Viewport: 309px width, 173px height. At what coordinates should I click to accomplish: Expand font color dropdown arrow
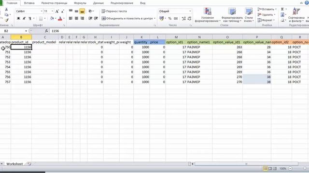point(64,18)
